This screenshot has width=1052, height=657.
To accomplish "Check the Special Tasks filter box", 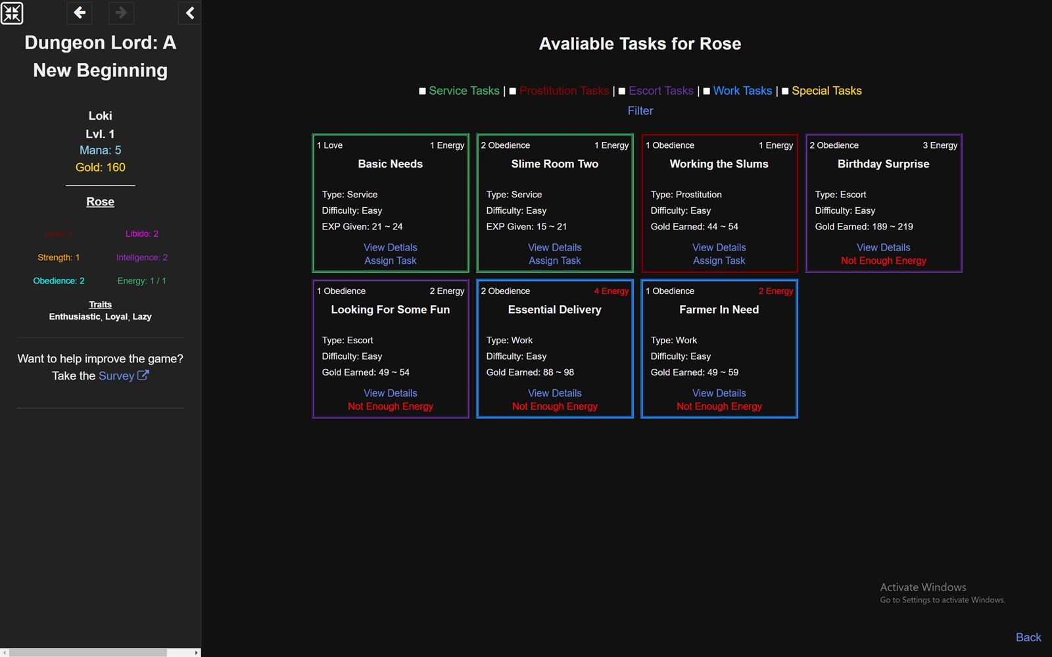I will coord(784,91).
